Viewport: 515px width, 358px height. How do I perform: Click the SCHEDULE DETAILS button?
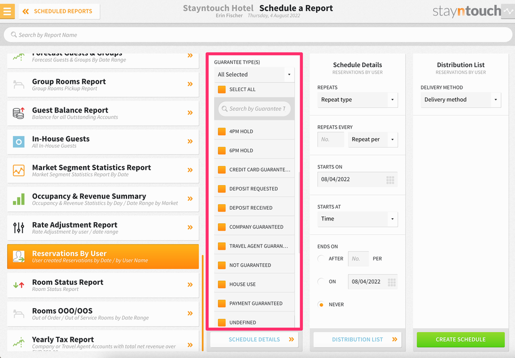[x=254, y=340]
